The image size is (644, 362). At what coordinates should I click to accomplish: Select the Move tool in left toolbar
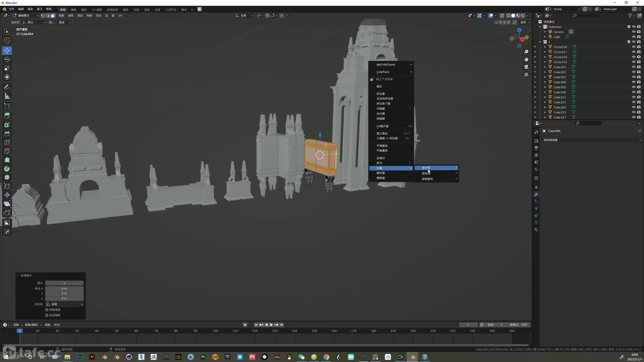[x=7, y=51]
